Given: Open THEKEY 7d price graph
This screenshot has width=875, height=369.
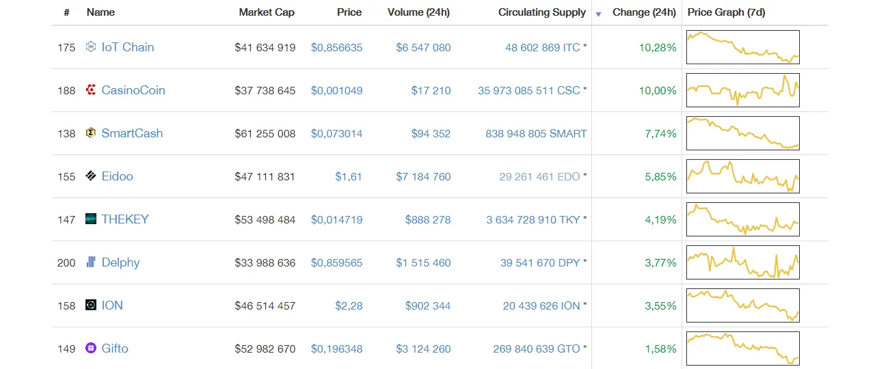Looking at the screenshot, I should (x=743, y=219).
